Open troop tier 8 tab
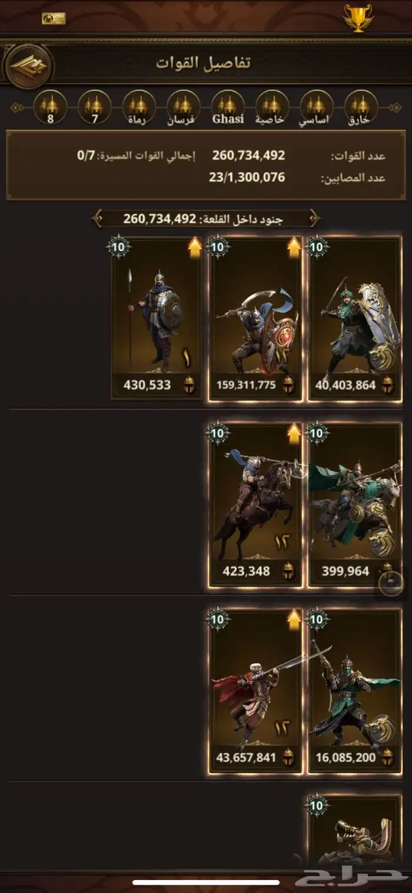412x893 pixels. pos(51,107)
